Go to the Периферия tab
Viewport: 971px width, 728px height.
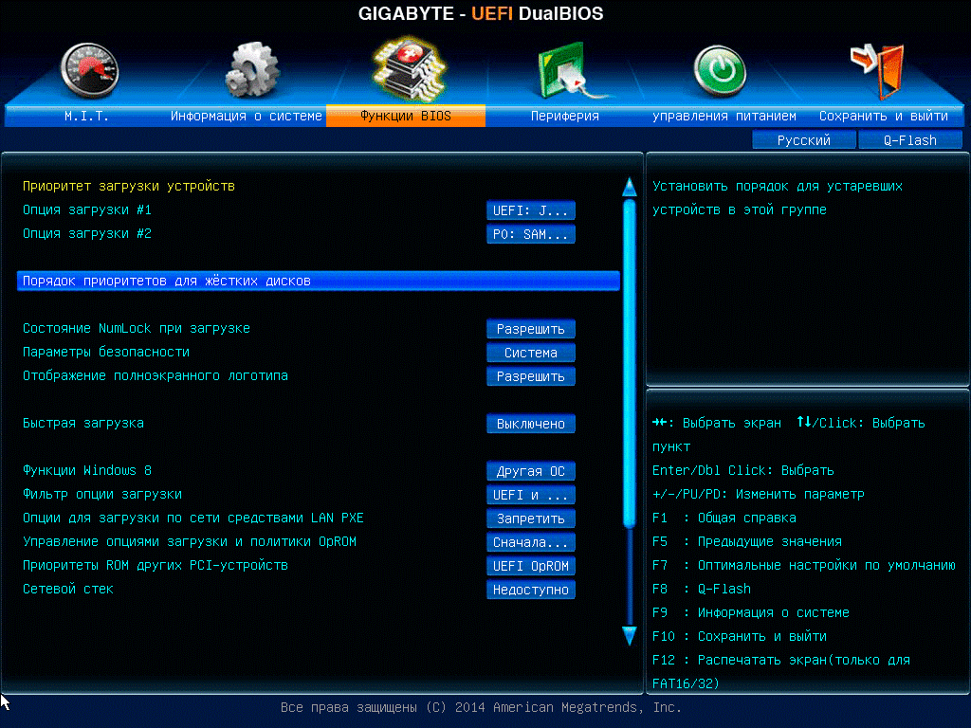[x=565, y=116]
